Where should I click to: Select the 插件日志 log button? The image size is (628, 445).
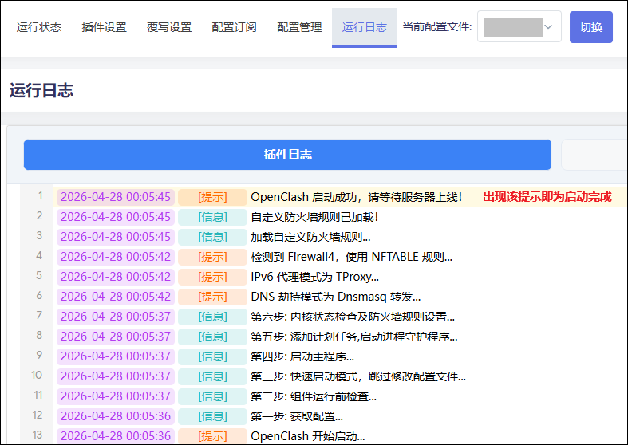287,155
